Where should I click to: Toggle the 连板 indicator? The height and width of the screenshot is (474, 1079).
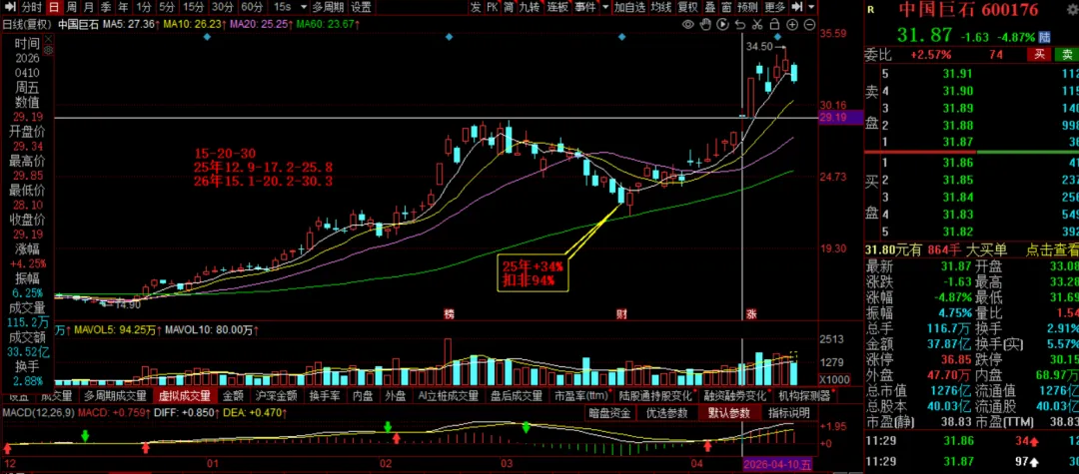[x=557, y=8]
